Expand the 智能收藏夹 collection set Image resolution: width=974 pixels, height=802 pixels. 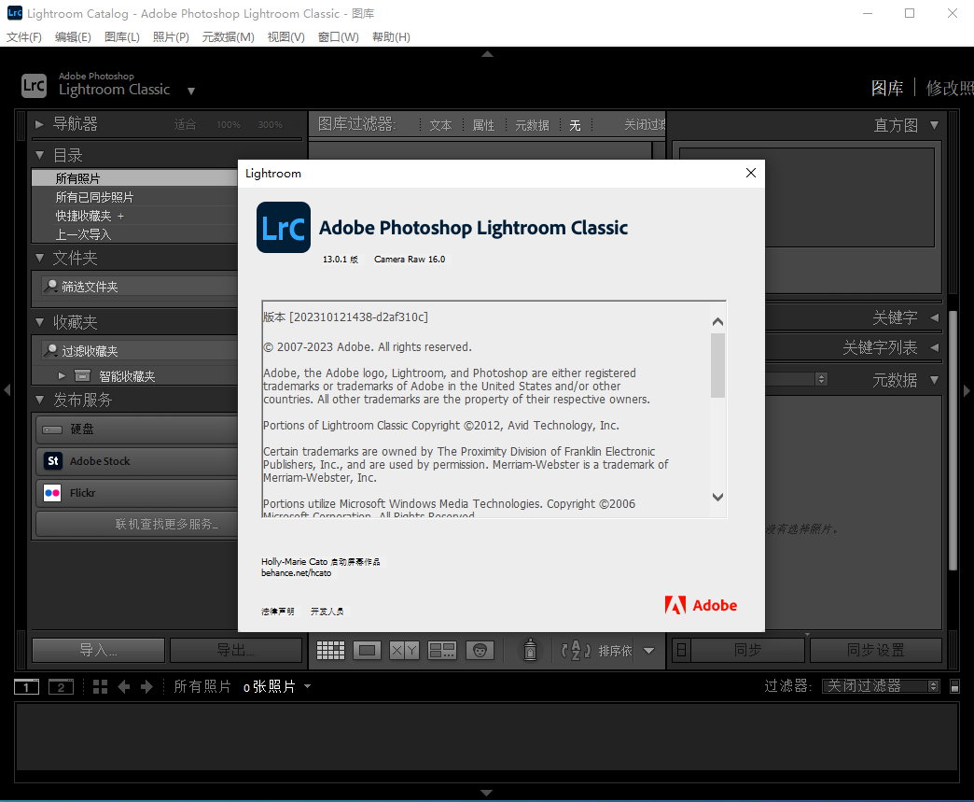point(62,375)
